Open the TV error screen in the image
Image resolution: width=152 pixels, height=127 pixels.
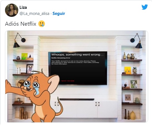78,68
